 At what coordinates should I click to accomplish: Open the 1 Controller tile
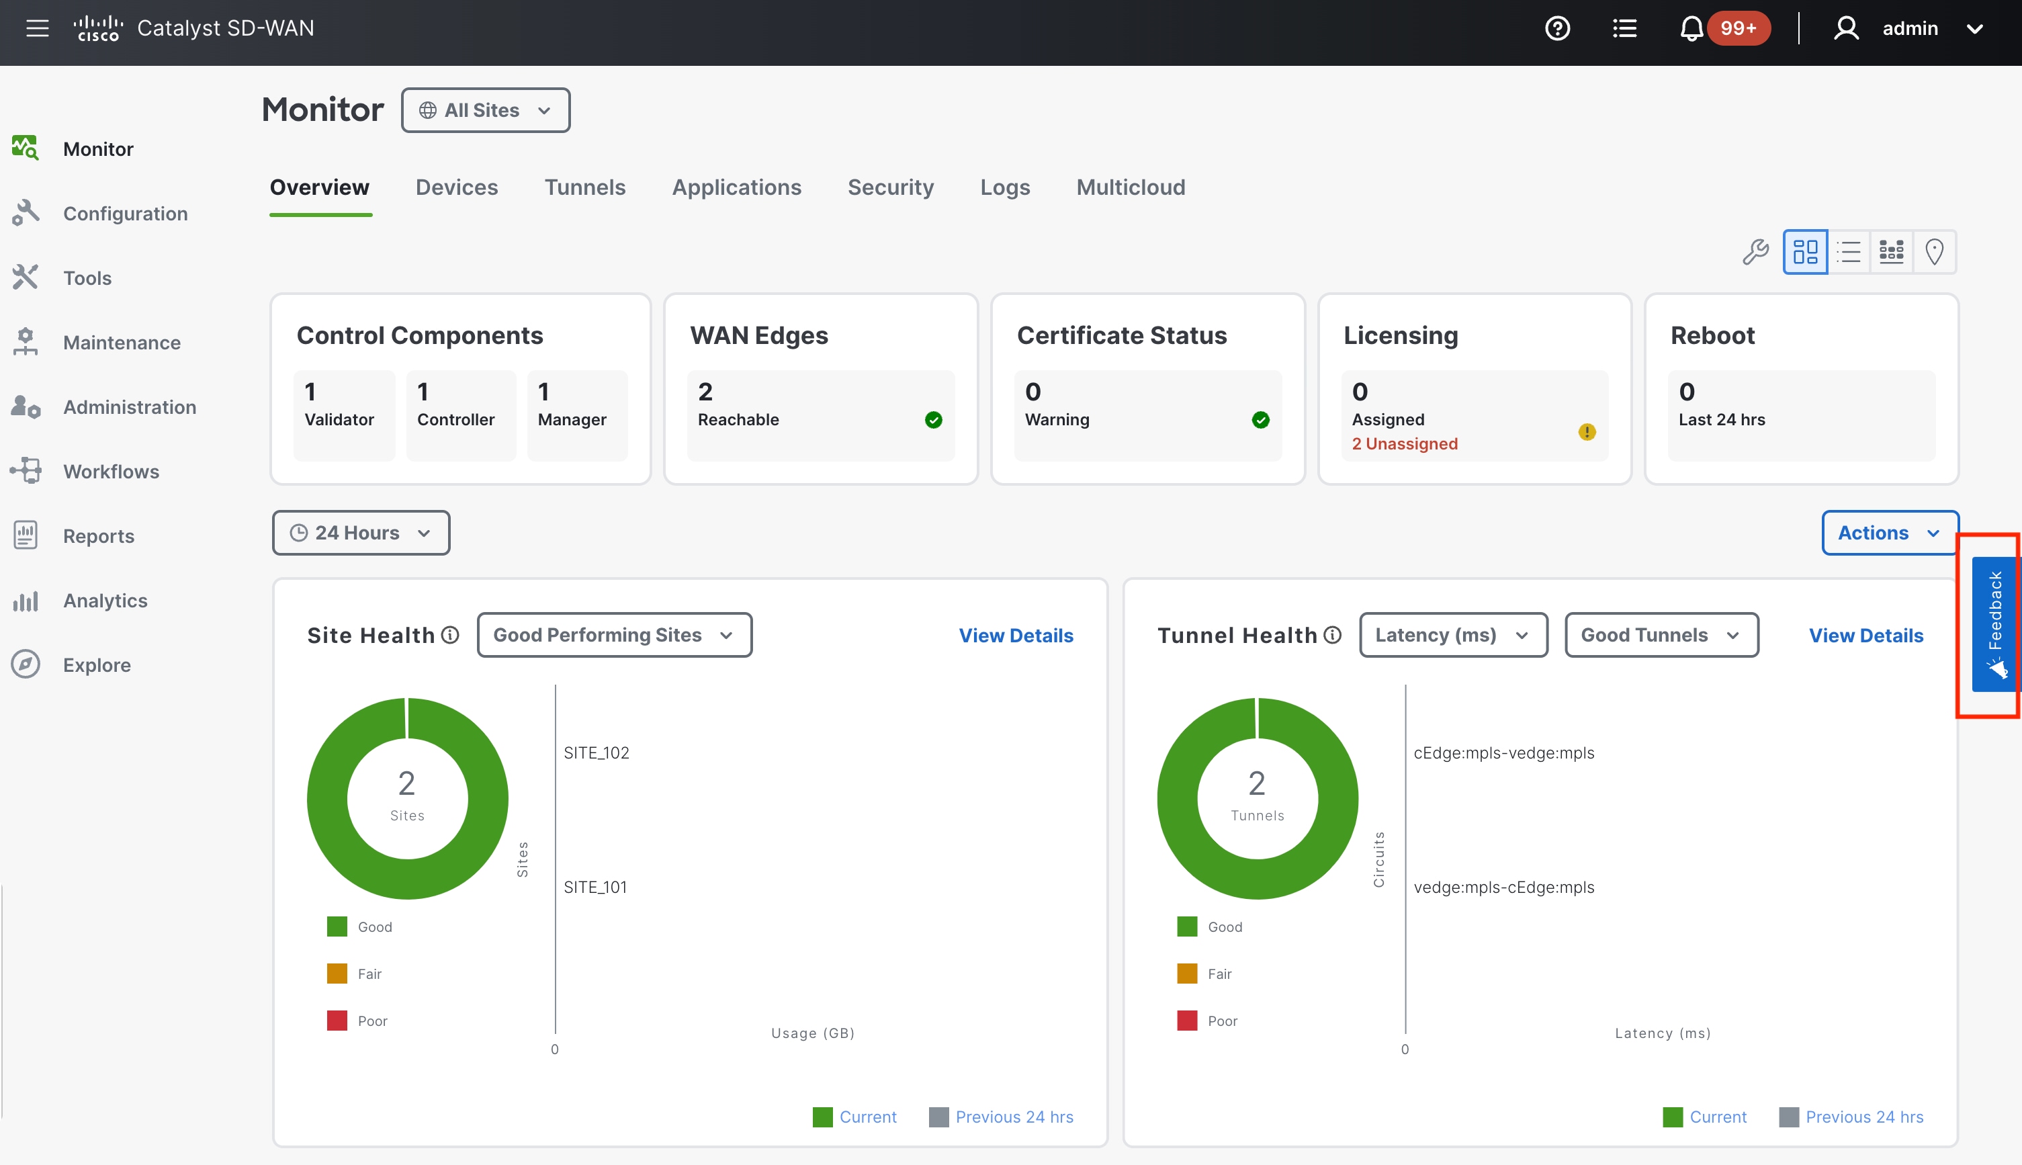coord(461,415)
